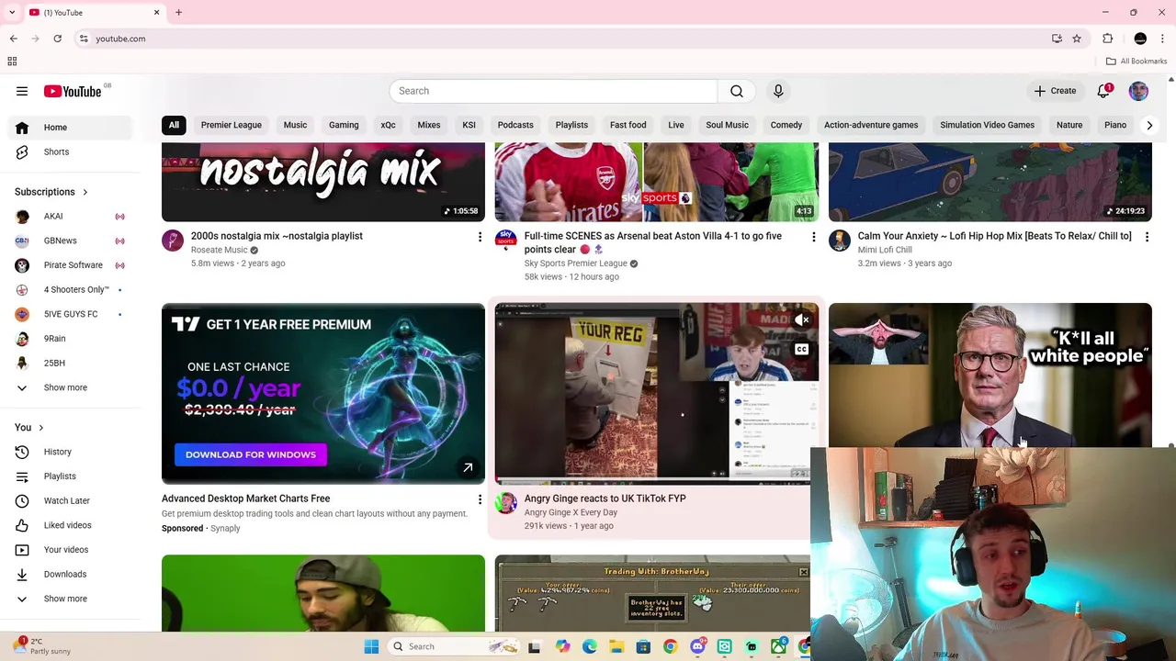1176x661 pixels.
Task: Toggle mute on the Angry Ginge preview
Action: pos(802,320)
